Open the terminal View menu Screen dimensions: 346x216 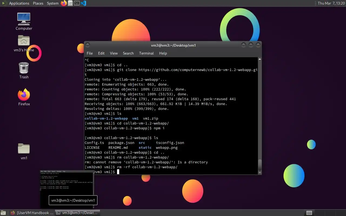click(x=114, y=53)
